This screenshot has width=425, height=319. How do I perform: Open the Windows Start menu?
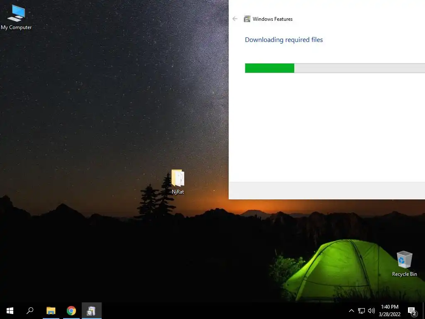[10, 311]
